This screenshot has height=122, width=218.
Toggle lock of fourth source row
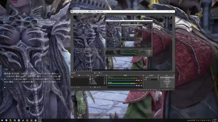click(107, 82)
